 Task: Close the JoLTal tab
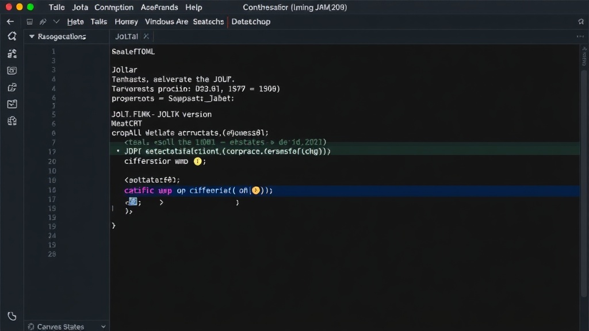click(x=146, y=36)
